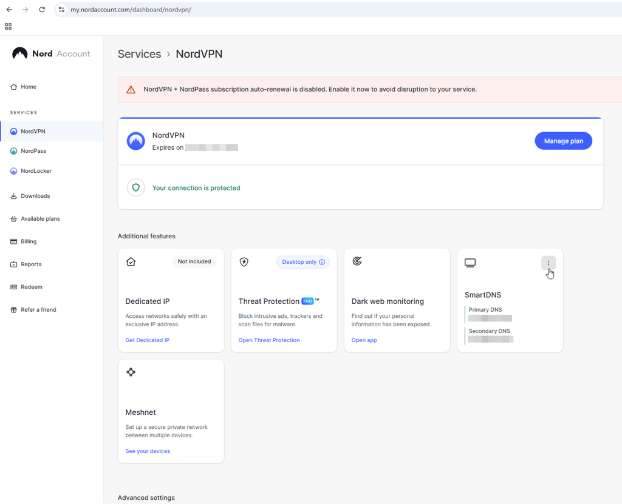Screen dimensions: 622x504
Task: Click the Nord Account mountain logo
Action: (20, 53)
